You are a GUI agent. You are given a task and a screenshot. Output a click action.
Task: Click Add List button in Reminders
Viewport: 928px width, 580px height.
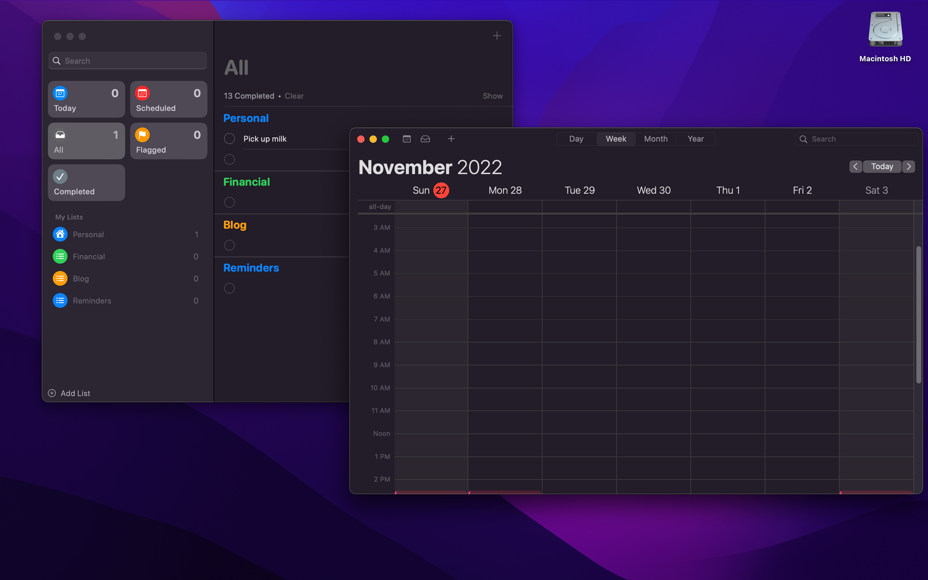(70, 393)
